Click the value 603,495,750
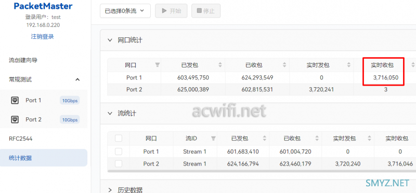This screenshot has height=193, width=416. point(193,78)
